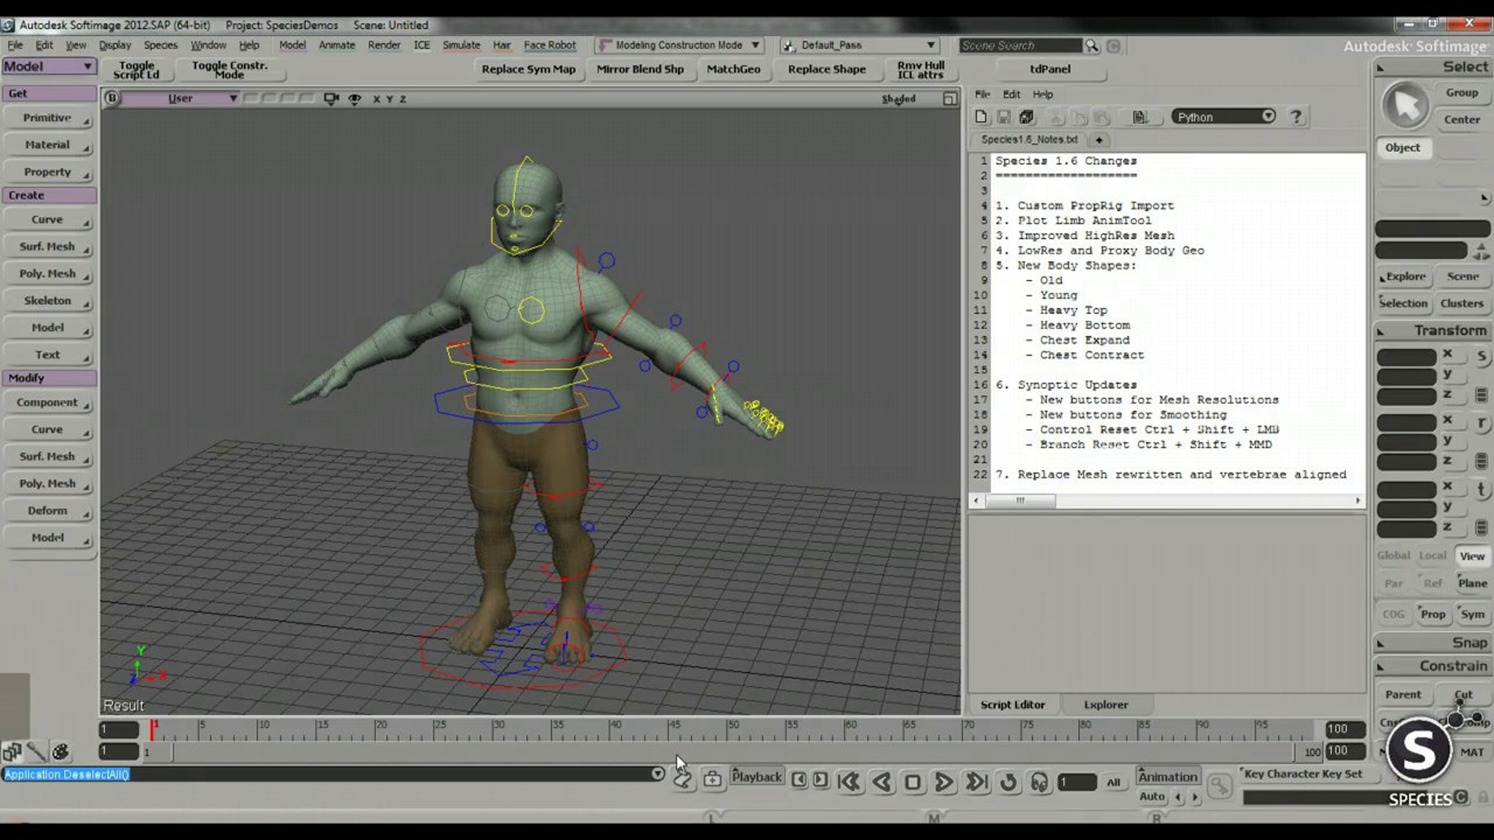The width and height of the screenshot is (1494, 840).
Task: Click frame 50 on the timeline
Action: click(728, 730)
